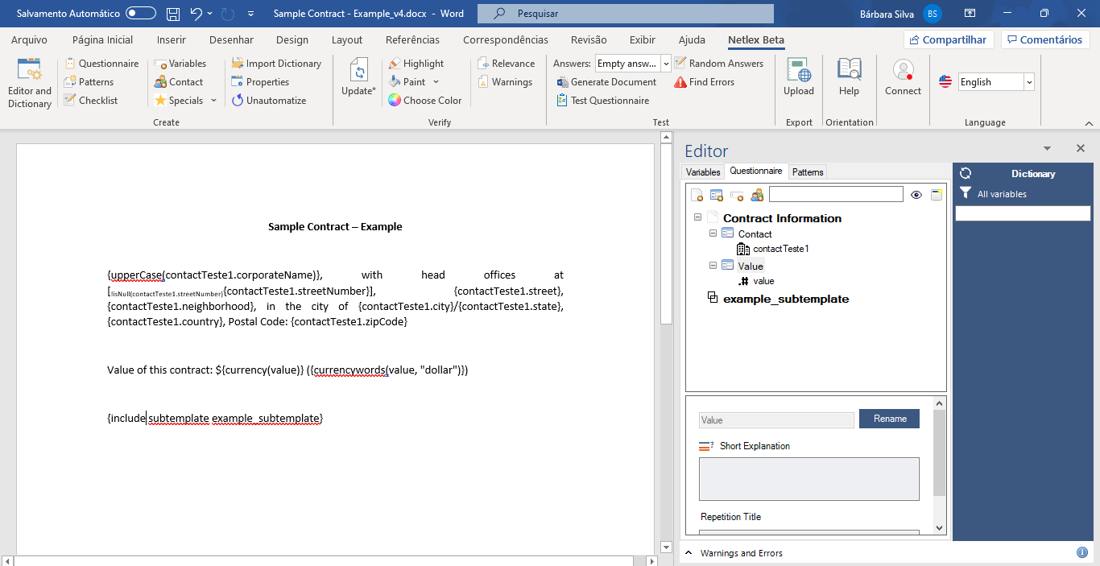1100x566 pixels.
Task: Collapse the Contract Information node
Action: (697, 217)
